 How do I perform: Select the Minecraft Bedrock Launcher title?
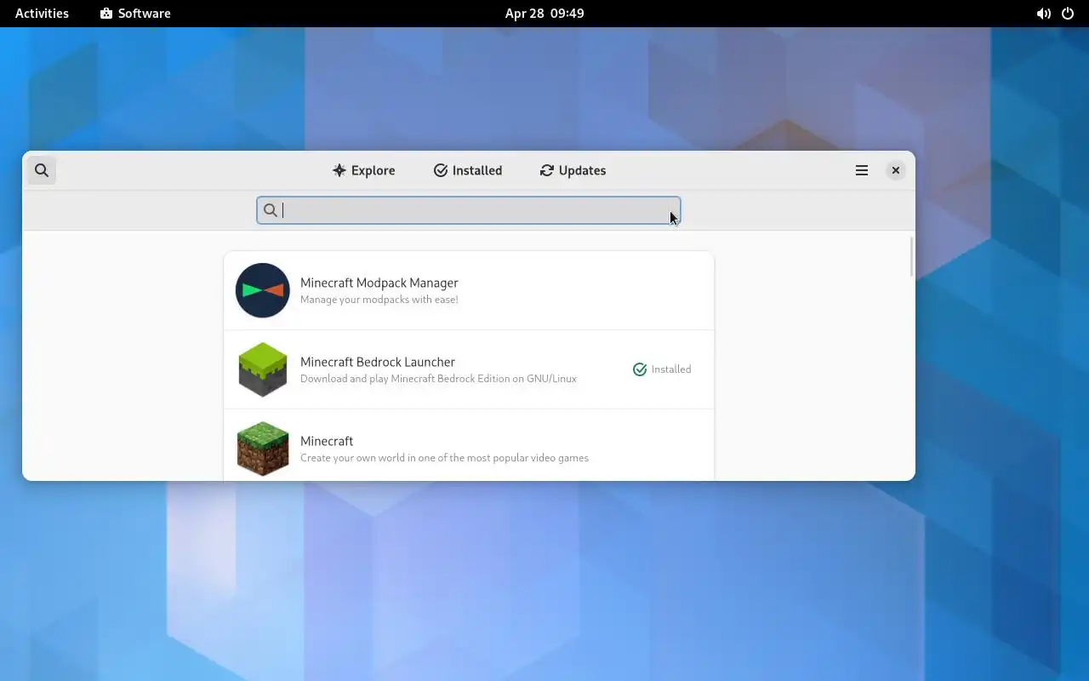point(378,362)
